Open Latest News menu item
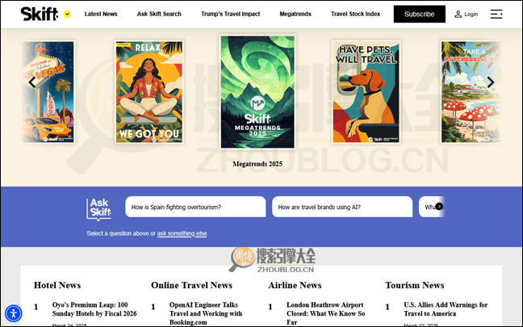The width and height of the screenshot is (523, 327). pyautogui.click(x=101, y=14)
